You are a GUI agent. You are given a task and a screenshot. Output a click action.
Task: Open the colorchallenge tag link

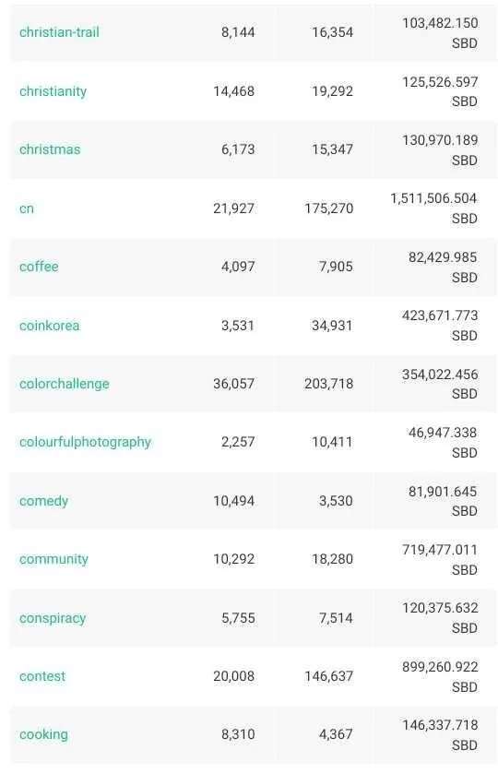click(x=65, y=384)
